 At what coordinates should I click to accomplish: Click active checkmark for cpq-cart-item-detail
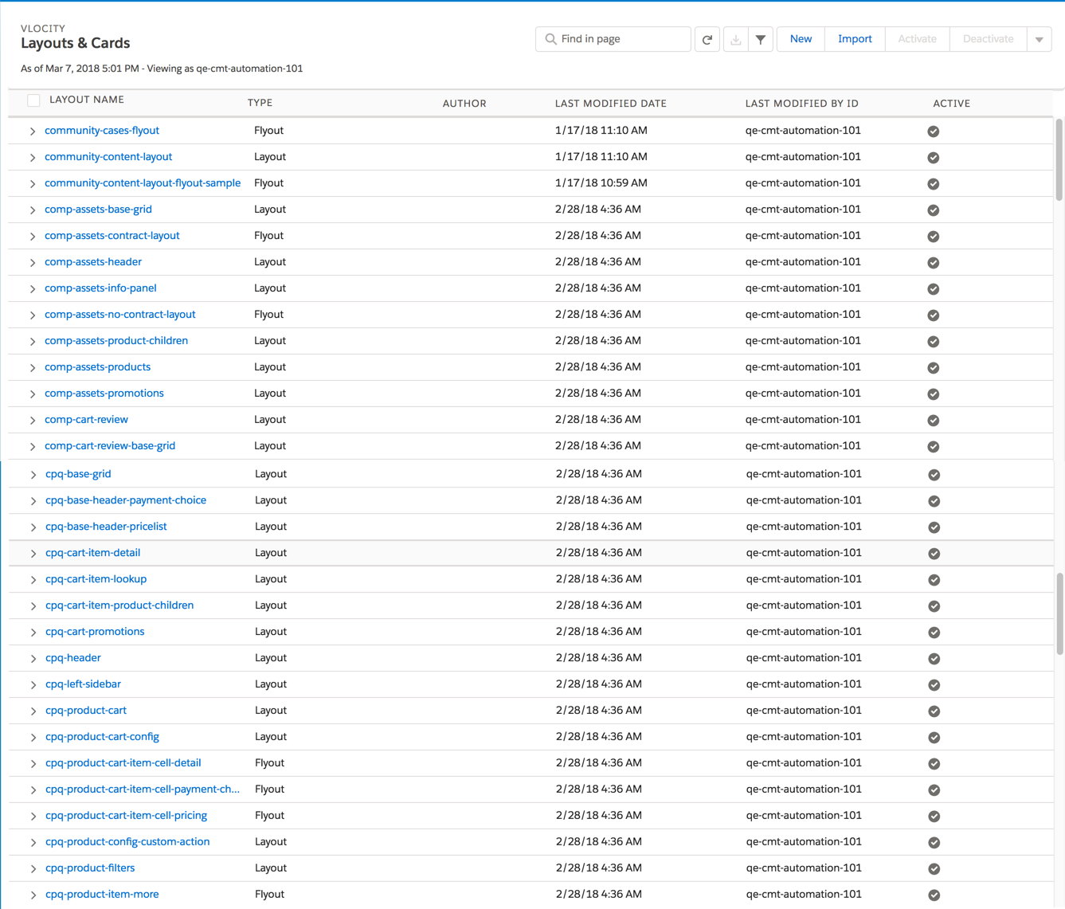[934, 554]
